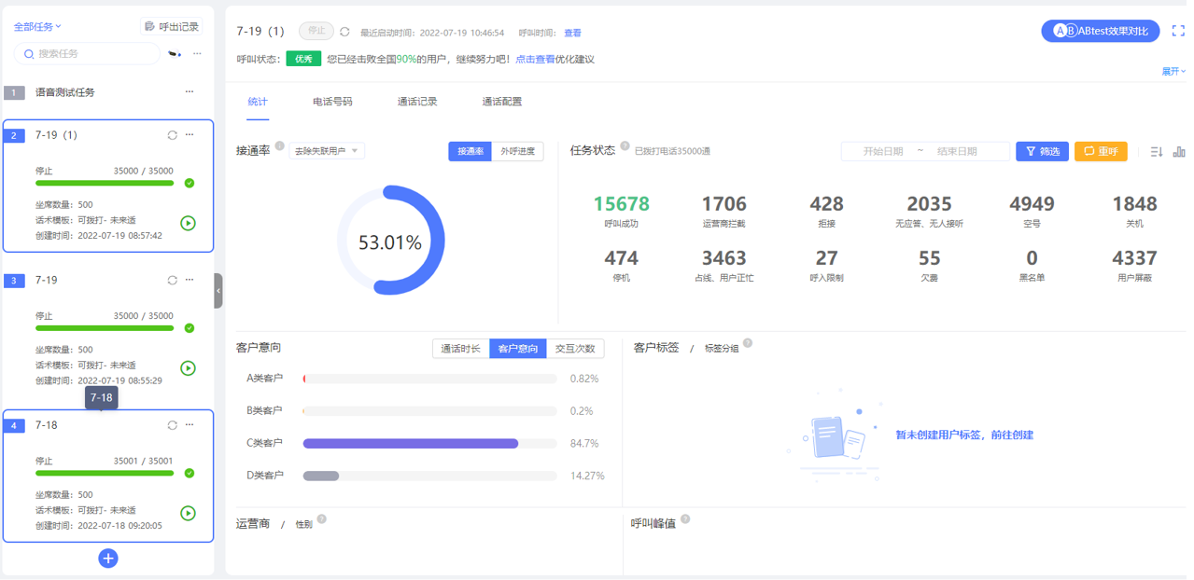This screenshot has height=580, width=1194.
Task: Click the sort order icon beside 重呼
Action: (x=1156, y=151)
